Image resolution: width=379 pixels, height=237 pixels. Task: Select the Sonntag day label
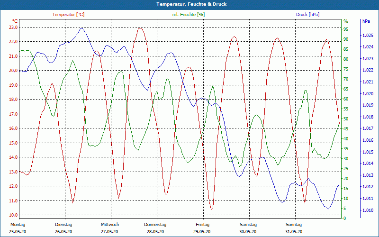point(294,225)
